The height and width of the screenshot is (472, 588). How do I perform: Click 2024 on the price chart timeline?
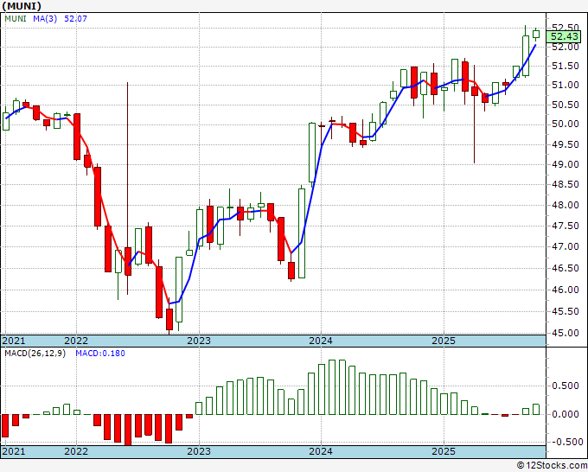tap(321, 341)
